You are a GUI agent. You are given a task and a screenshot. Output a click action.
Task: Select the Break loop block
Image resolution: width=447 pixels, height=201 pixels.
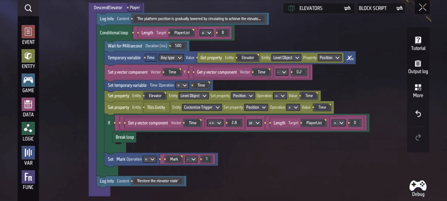(125, 137)
